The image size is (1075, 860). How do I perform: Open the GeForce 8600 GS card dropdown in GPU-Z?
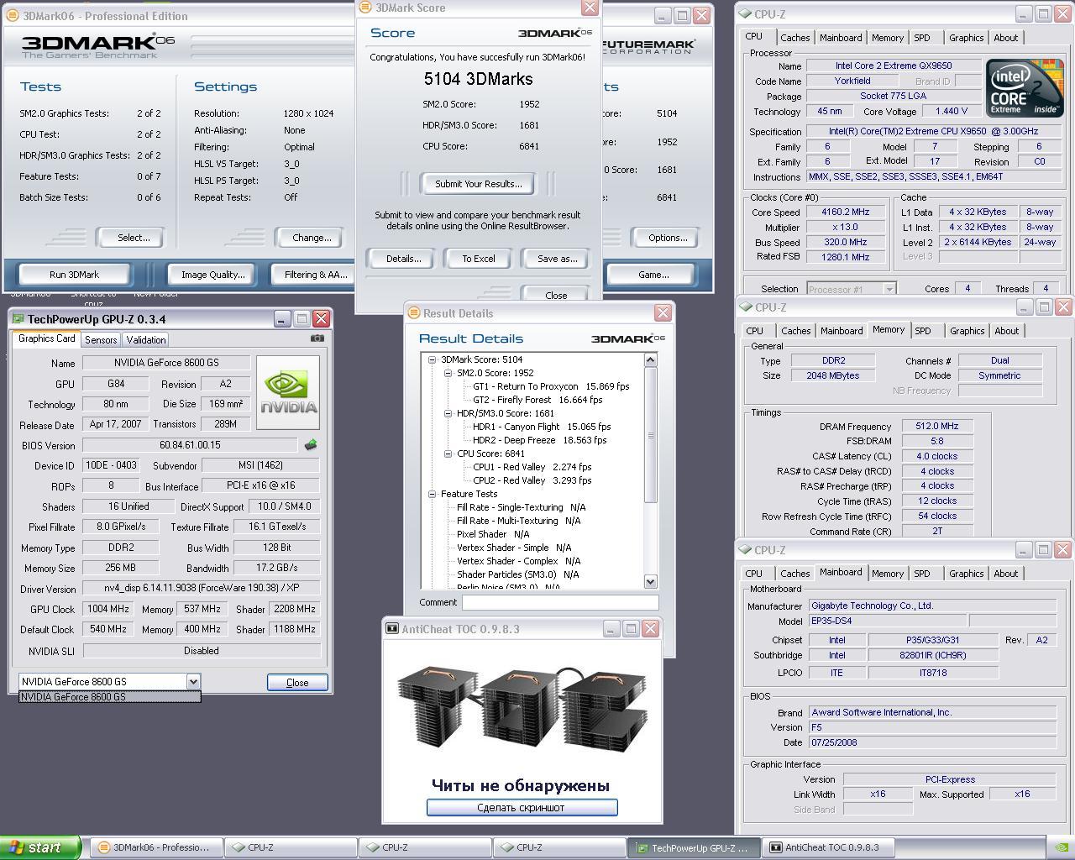(x=193, y=682)
